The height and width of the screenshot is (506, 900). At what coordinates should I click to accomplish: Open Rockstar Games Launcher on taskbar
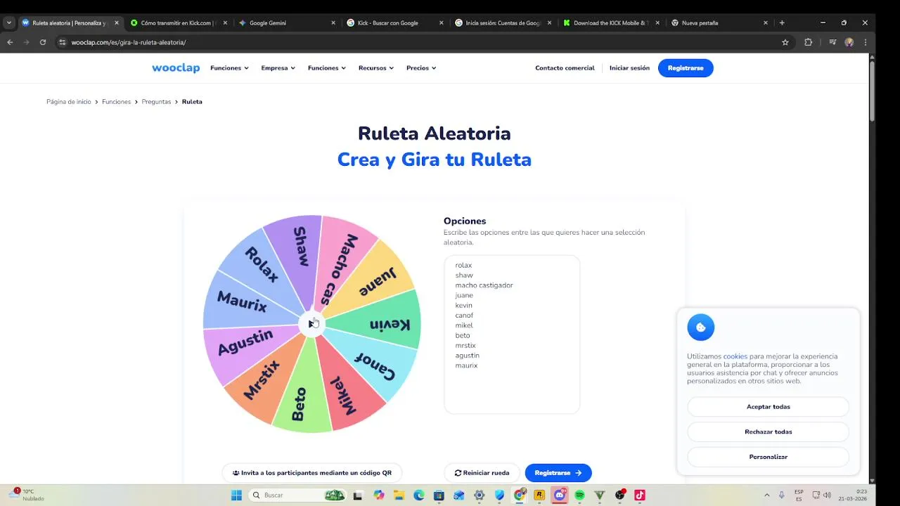click(x=539, y=495)
